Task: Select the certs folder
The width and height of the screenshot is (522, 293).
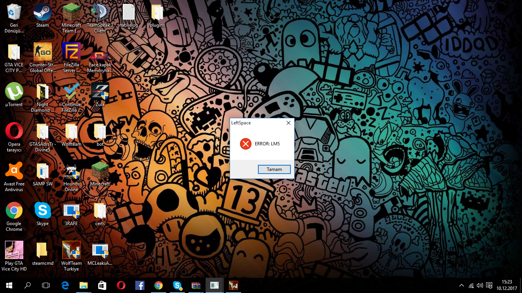Action: tap(100, 214)
